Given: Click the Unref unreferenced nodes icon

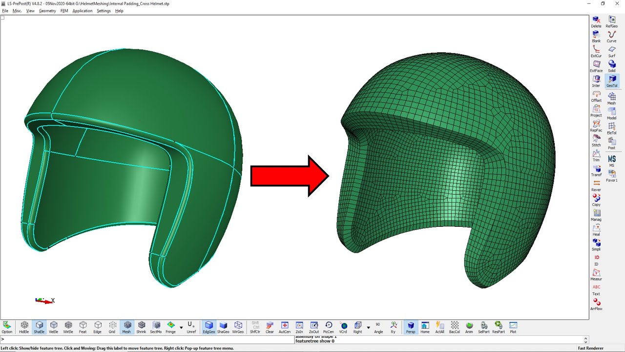Looking at the screenshot, I should [191, 327].
